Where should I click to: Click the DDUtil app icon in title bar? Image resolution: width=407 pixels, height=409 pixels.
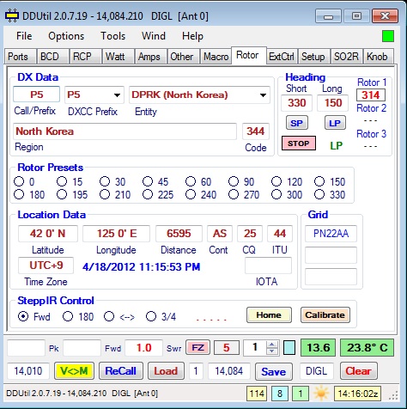pos(12,16)
